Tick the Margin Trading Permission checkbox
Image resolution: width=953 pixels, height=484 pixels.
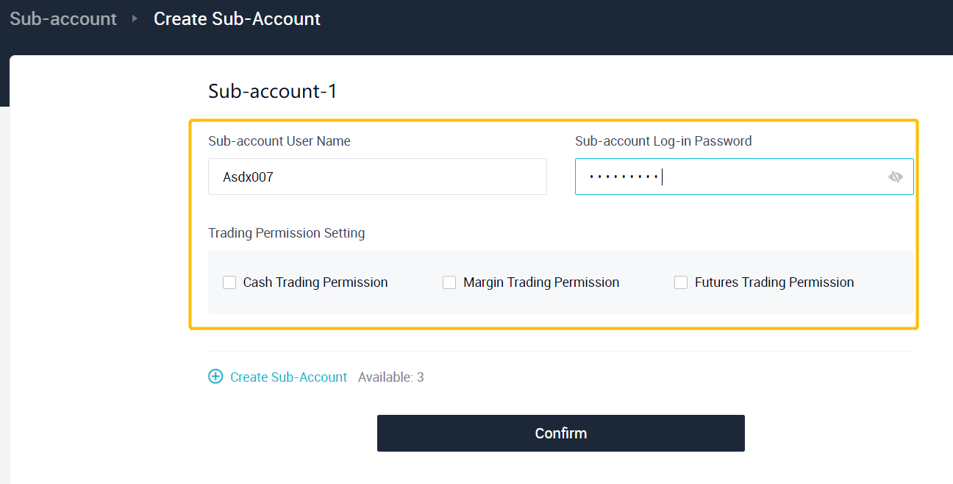click(449, 282)
